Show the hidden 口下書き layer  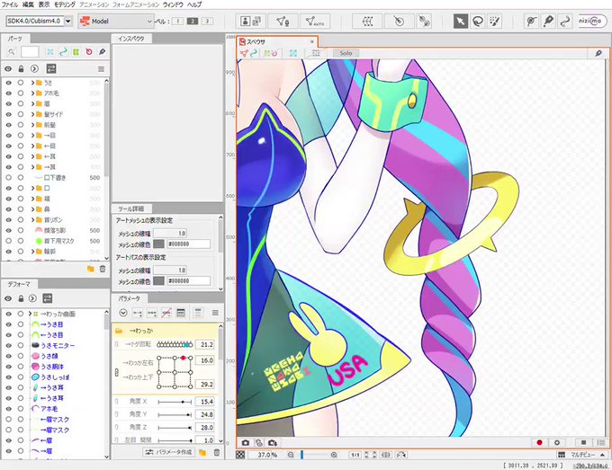coord(9,177)
